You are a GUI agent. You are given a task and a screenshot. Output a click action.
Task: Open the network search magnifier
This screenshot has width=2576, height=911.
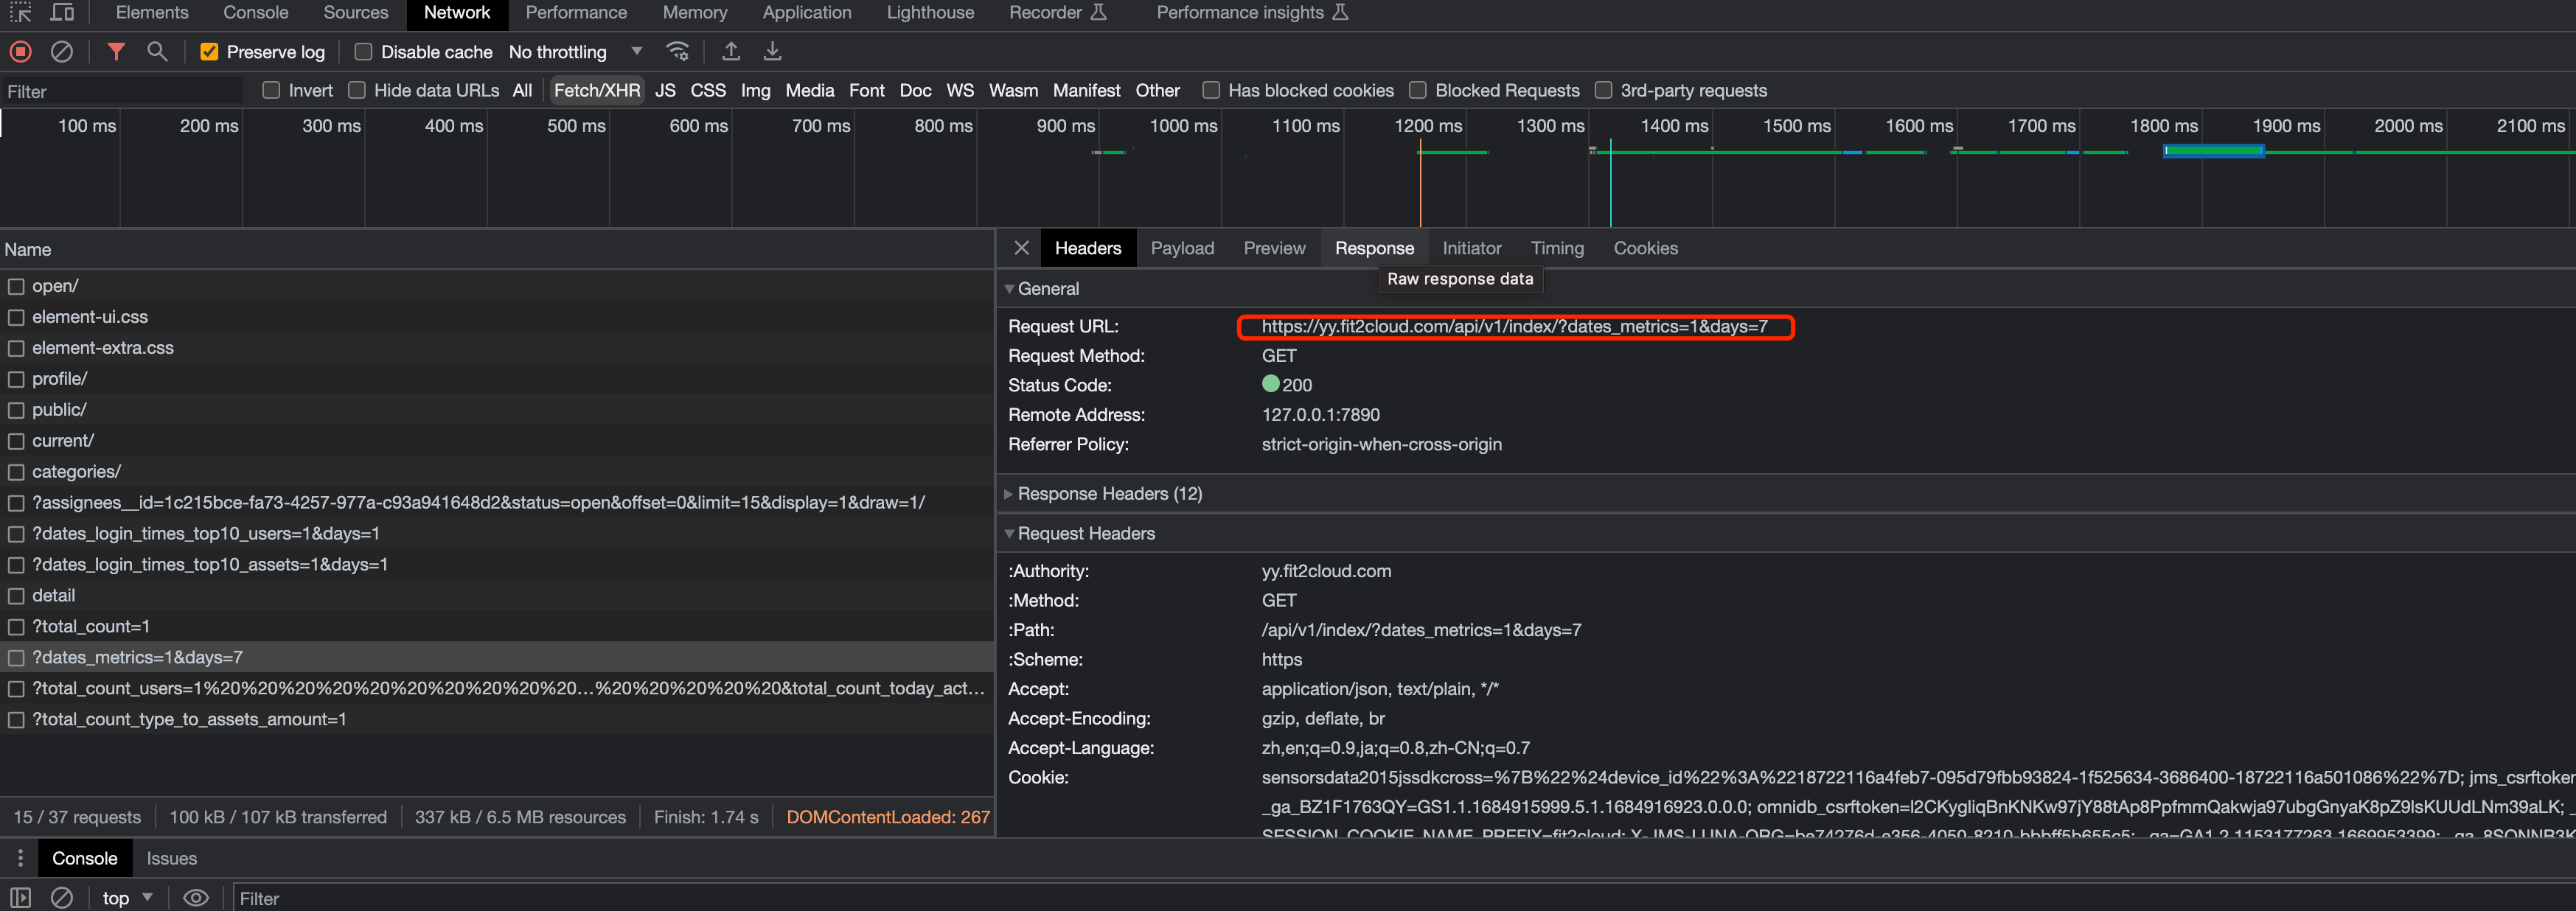tap(157, 51)
